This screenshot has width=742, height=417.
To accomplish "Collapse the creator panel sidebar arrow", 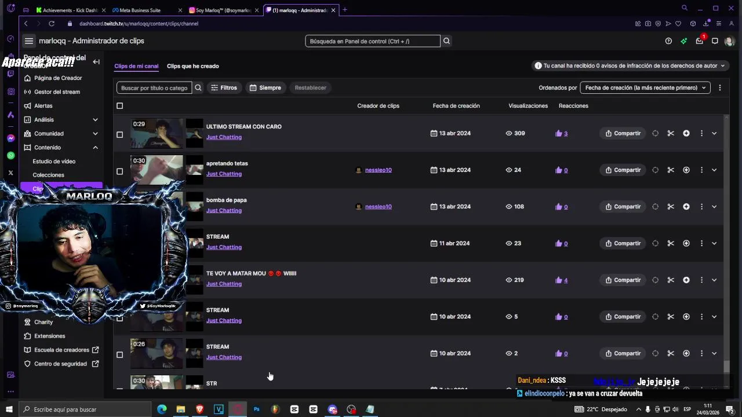I will click(x=96, y=62).
